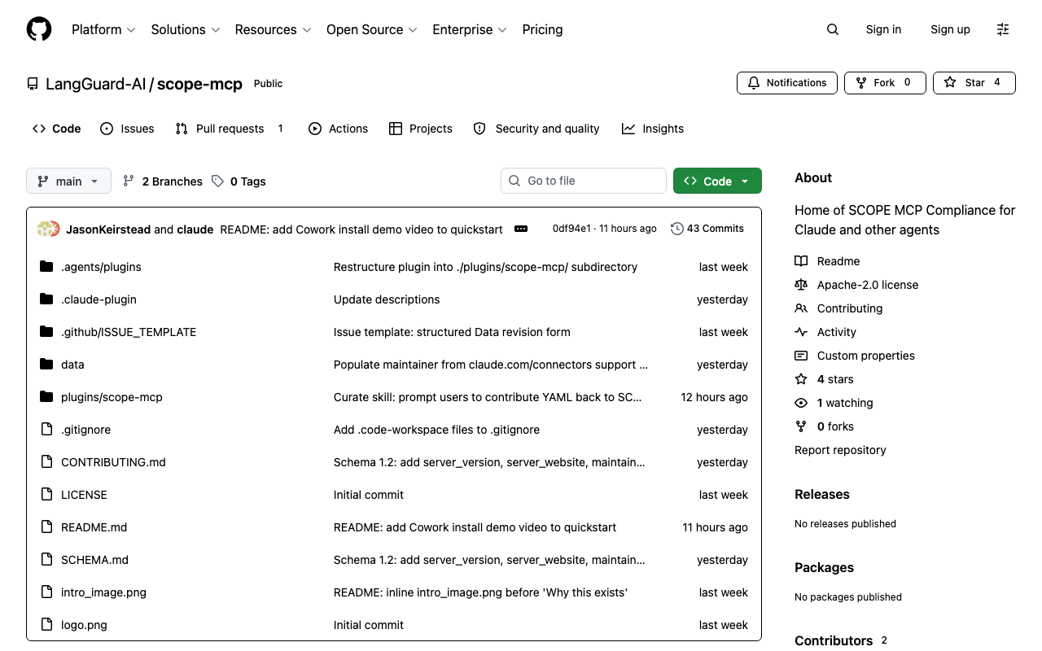This screenshot has height=651, width=1042.
Task: Click the star icon next to 4 stars
Action: (801, 379)
